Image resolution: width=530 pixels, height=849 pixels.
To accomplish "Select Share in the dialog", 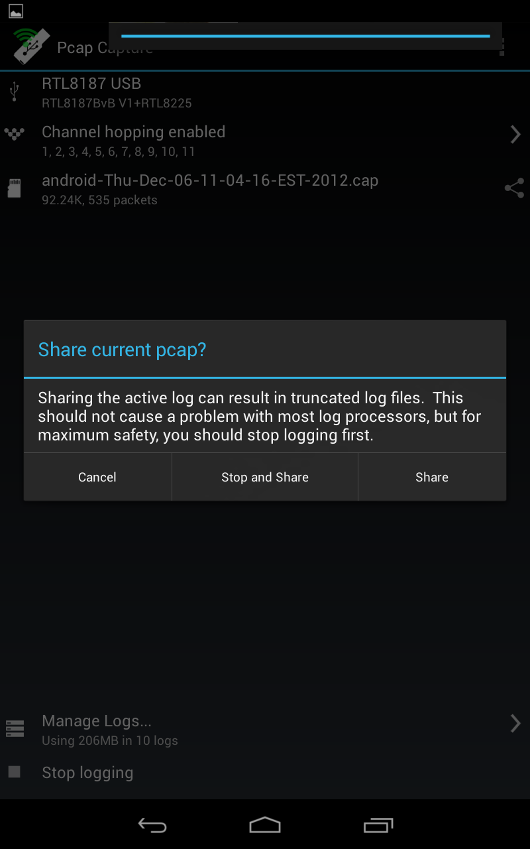I will click(432, 477).
